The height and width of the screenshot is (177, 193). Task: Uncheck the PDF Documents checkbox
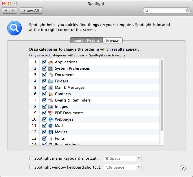[44, 113]
